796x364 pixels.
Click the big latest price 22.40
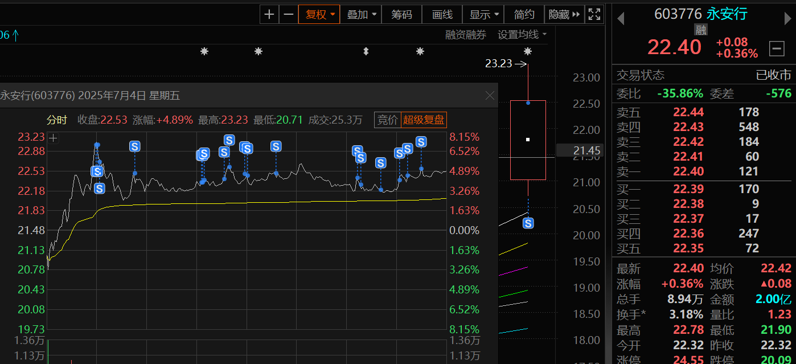pyautogui.click(x=674, y=47)
